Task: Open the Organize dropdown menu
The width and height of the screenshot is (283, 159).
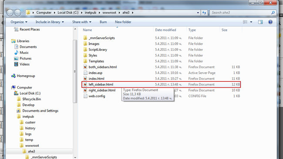Action: tap(19, 22)
